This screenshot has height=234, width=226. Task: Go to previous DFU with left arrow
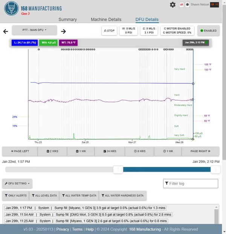tap(5, 32)
